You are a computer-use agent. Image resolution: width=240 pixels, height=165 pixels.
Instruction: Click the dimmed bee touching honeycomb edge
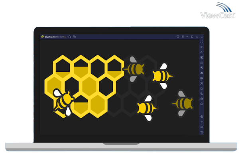[x=134, y=69]
